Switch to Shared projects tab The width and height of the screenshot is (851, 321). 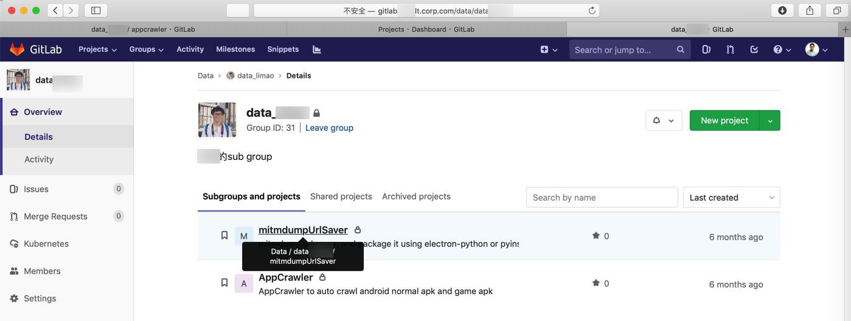341,196
